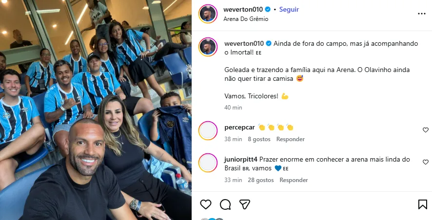Open the three-dot more options menu

pos(422,14)
